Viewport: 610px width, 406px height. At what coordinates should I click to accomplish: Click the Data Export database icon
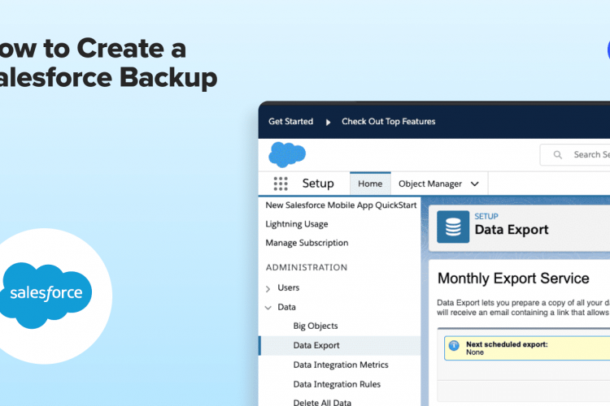click(453, 227)
